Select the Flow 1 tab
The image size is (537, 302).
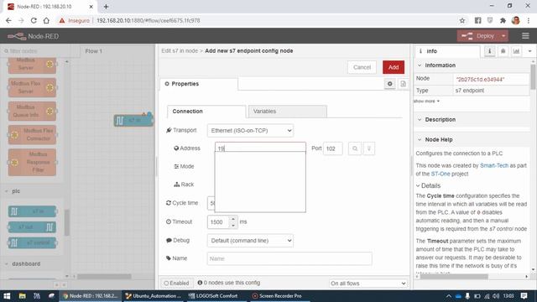[93, 51]
